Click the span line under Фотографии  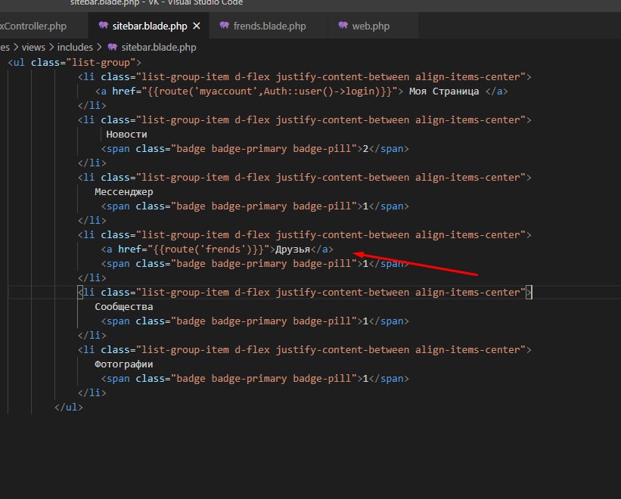click(x=255, y=379)
